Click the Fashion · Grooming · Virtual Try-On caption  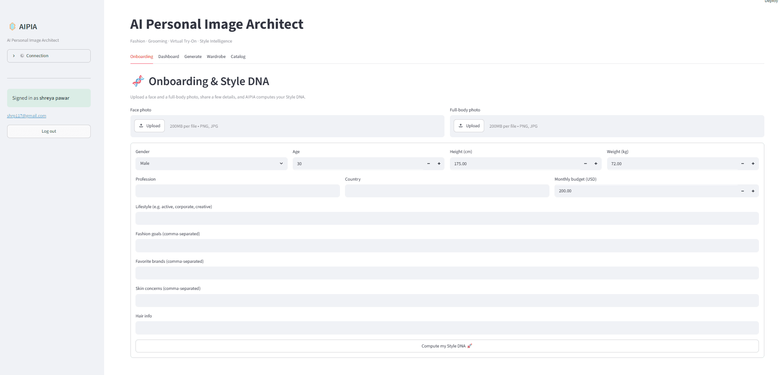coord(181,41)
